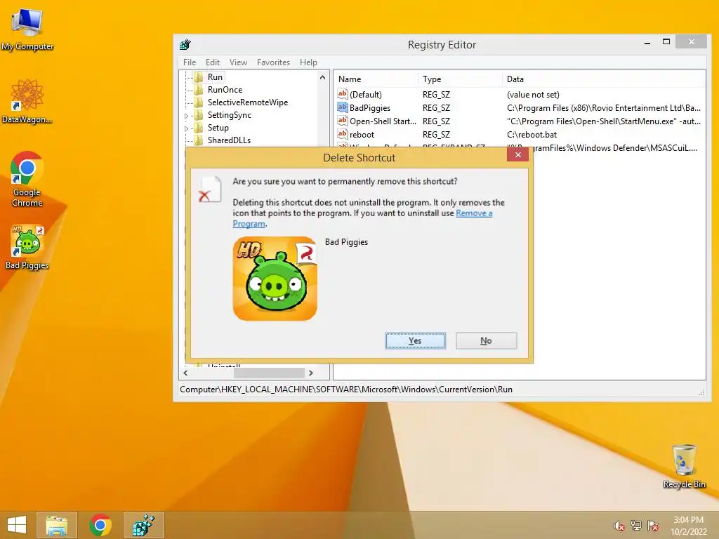This screenshot has height=539, width=719.
Task: Click the BadPiggies registry value icon
Action: [x=343, y=107]
